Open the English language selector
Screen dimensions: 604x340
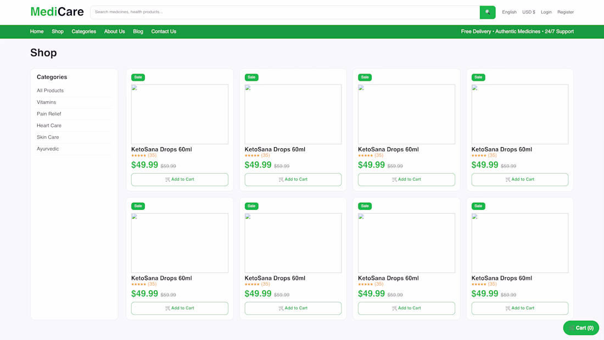point(509,12)
